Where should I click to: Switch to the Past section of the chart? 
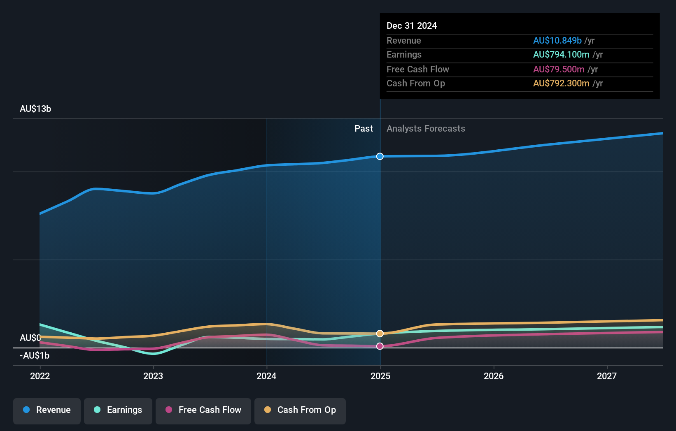364,128
